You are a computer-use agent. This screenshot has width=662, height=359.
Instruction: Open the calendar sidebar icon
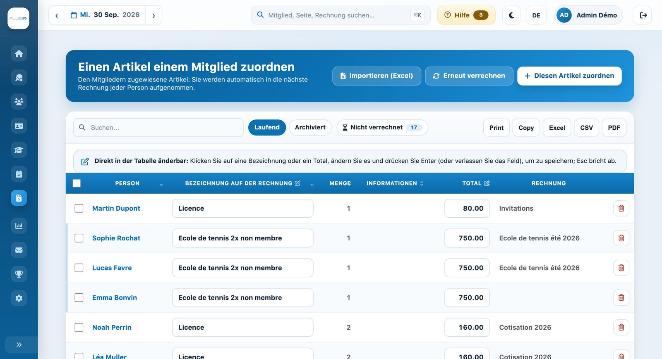[x=19, y=174]
